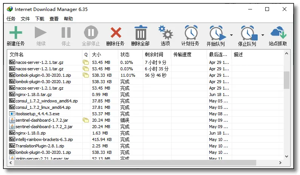This screenshot has height=175, width=300.
Task: Sort by 最后连... column header
Action: pos(219,54)
